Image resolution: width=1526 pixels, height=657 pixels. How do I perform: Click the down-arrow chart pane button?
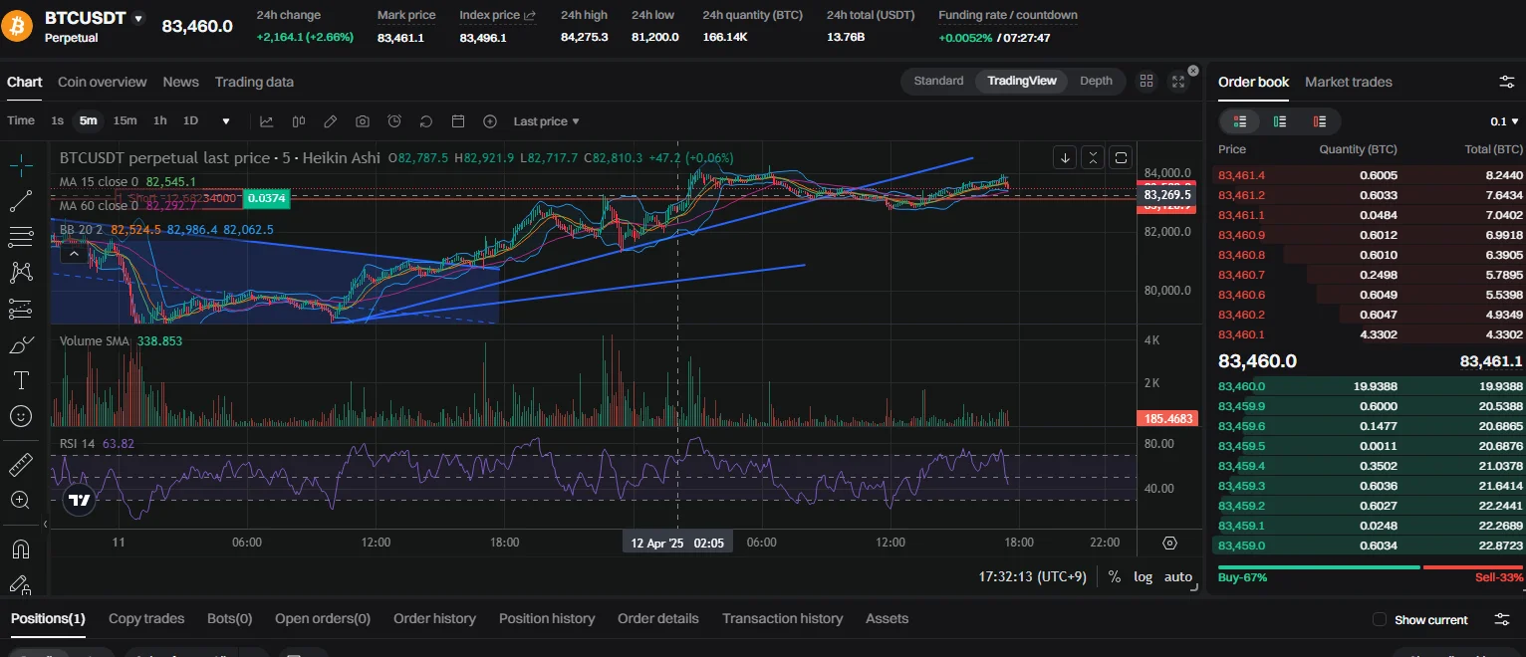1066,157
